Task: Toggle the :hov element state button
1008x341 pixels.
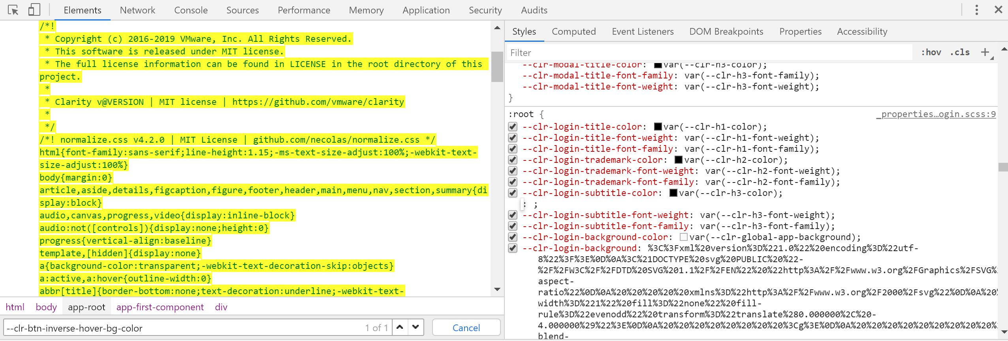Action: [931, 52]
